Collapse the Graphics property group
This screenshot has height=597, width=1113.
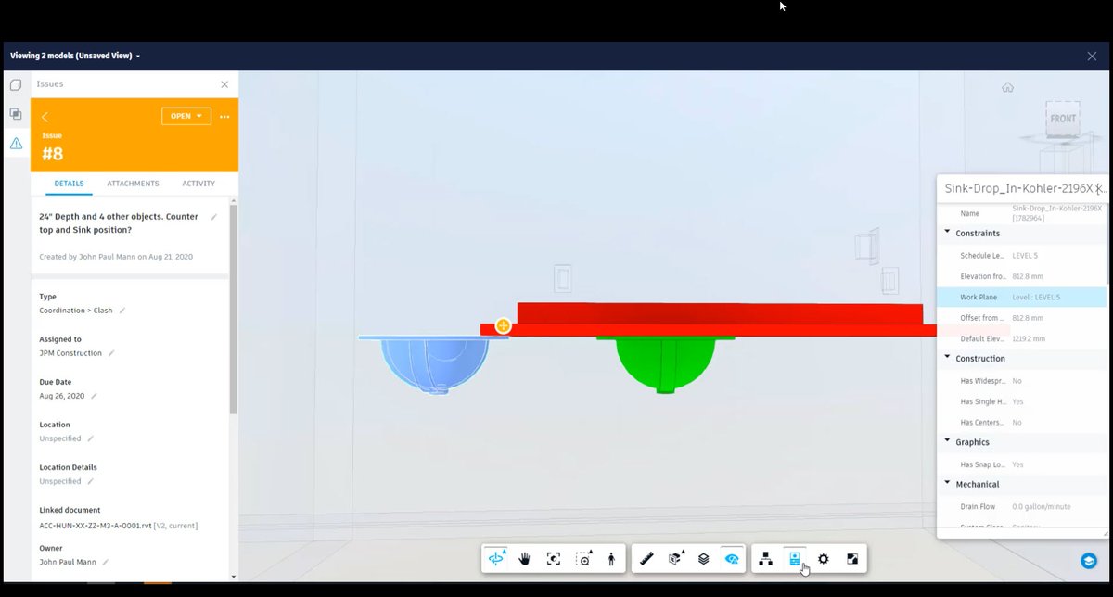[947, 442]
